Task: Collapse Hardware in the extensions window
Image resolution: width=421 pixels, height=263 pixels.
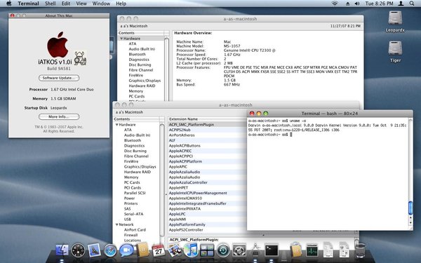Action: point(116,125)
